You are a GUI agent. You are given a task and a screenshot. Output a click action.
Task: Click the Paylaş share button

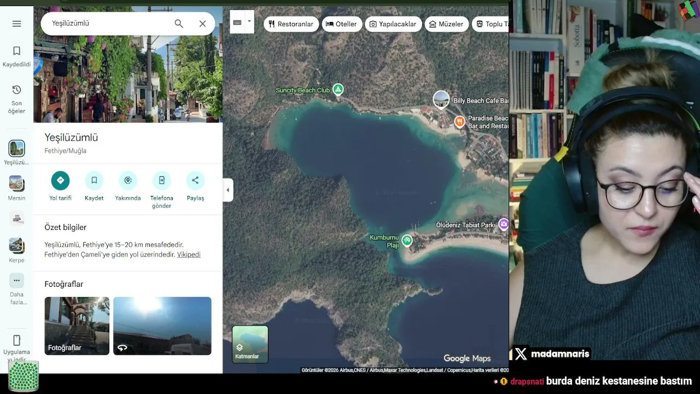tap(195, 186)
